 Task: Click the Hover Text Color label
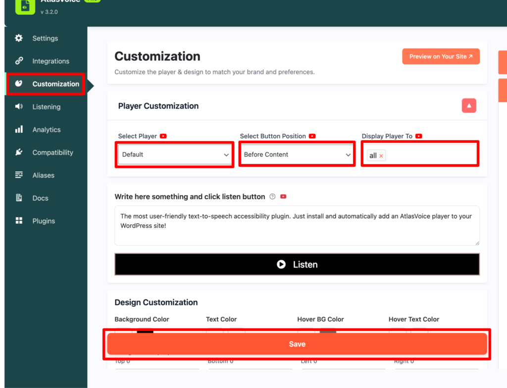[414, 319]
